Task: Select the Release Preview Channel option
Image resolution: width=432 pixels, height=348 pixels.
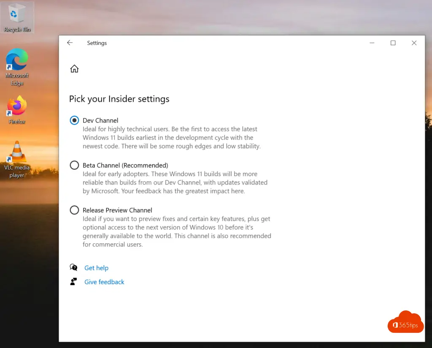Action: point(74,210)
